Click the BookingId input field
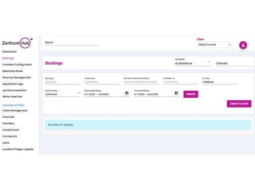 click(x=63, y=82)
